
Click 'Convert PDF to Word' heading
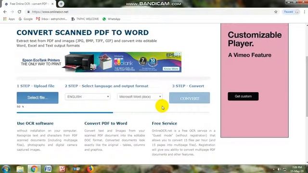[106, 124]
